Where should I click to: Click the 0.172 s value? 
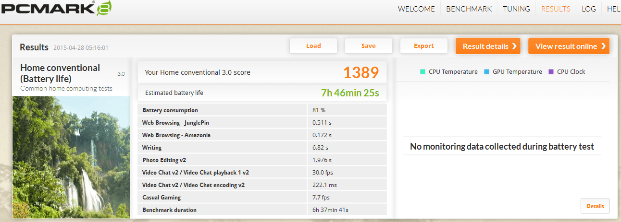pyautogui.click(x=322, y=135)
